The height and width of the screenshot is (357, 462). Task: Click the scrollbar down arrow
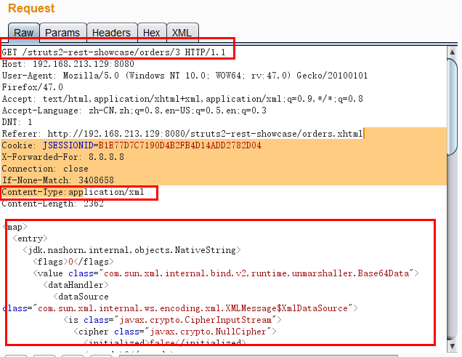[x=452, y=346]
